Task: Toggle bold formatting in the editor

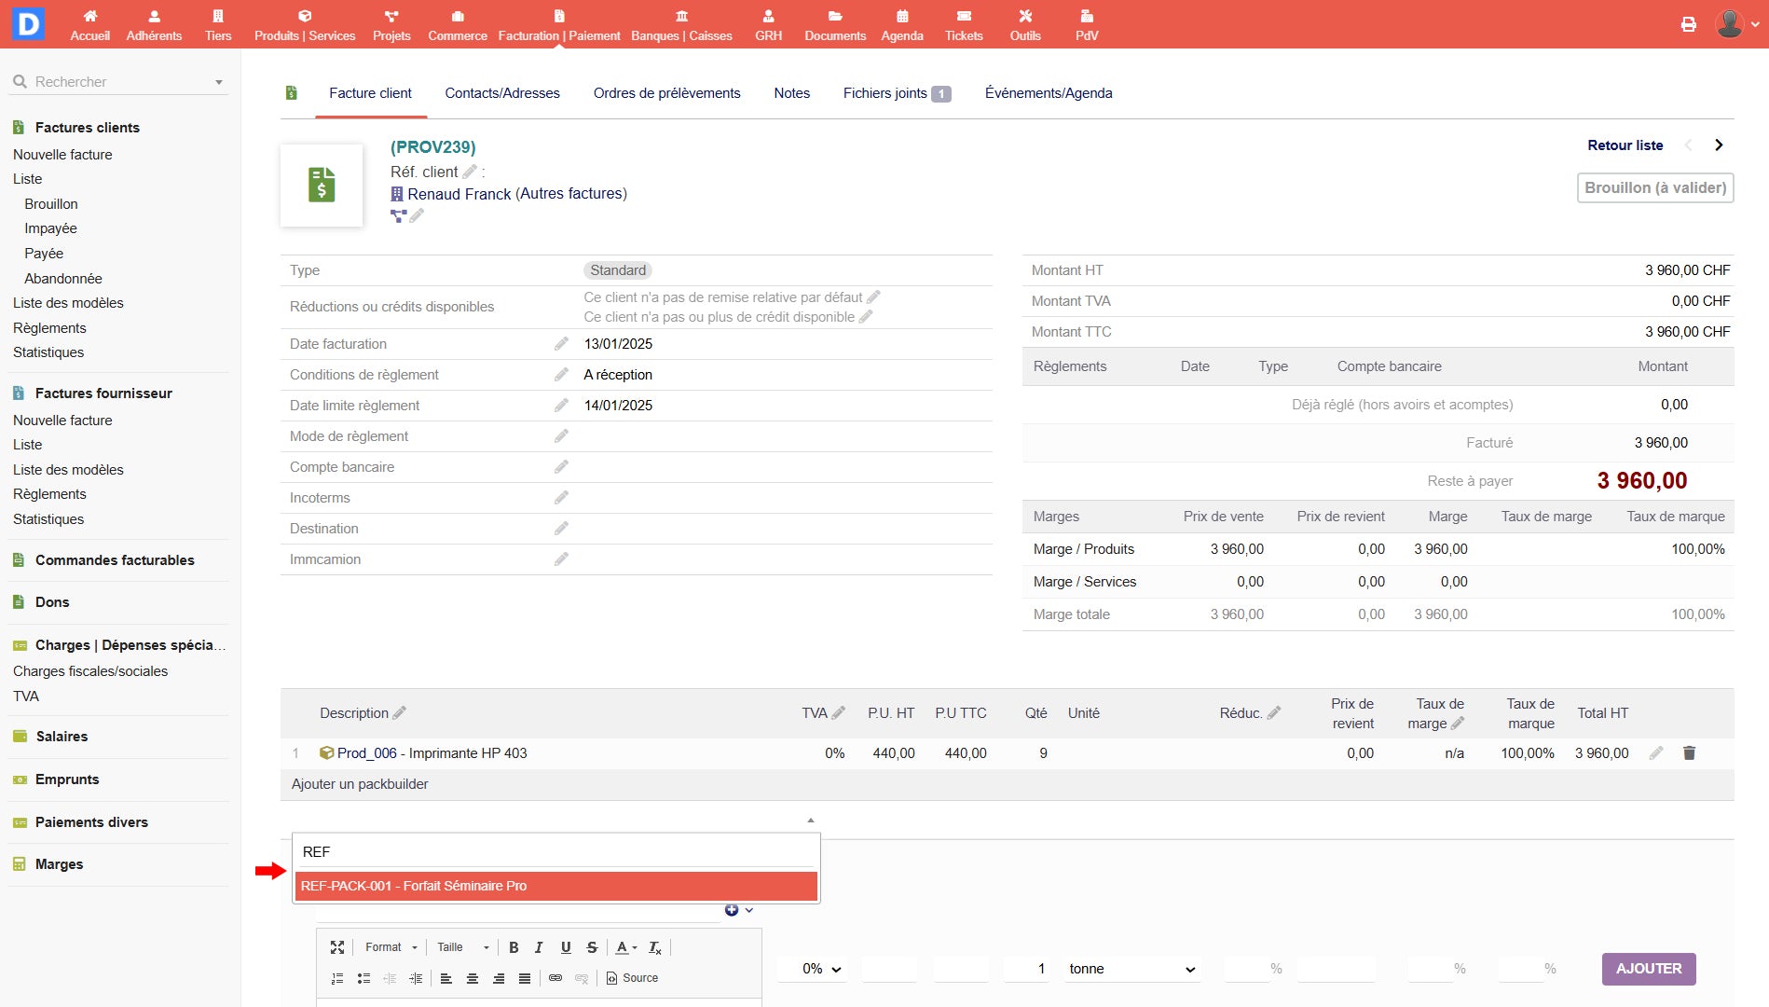Action: [x=514, y=947]
